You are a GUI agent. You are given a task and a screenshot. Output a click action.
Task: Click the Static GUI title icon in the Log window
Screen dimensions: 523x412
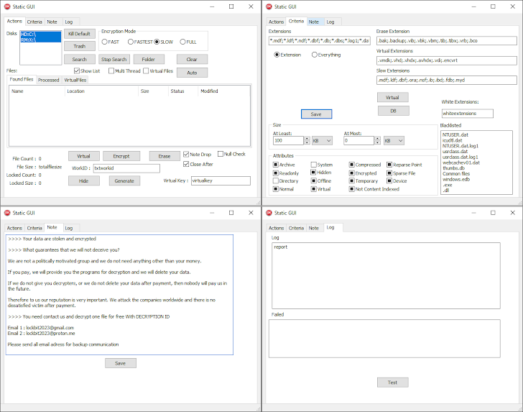(x=269, y=214)
